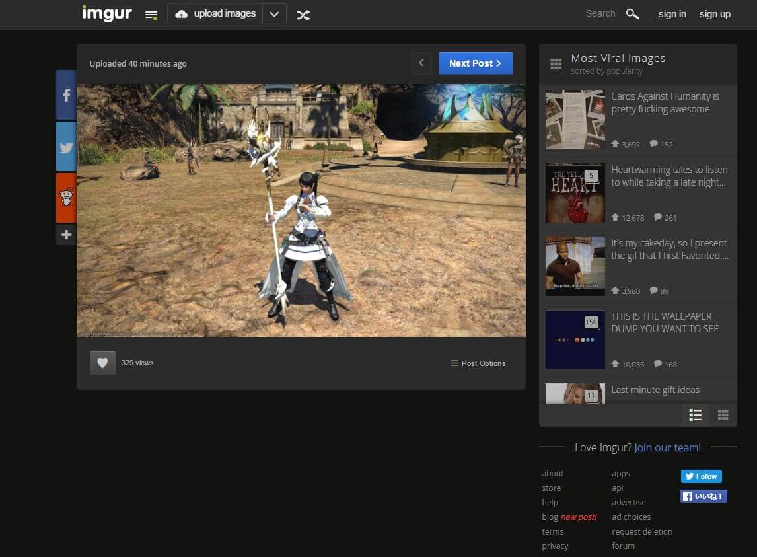Image resolution: width=757 pixels, height=557 pixels.
Task: Expand the upload images dropdown arrow
Action: pos(274,14)
